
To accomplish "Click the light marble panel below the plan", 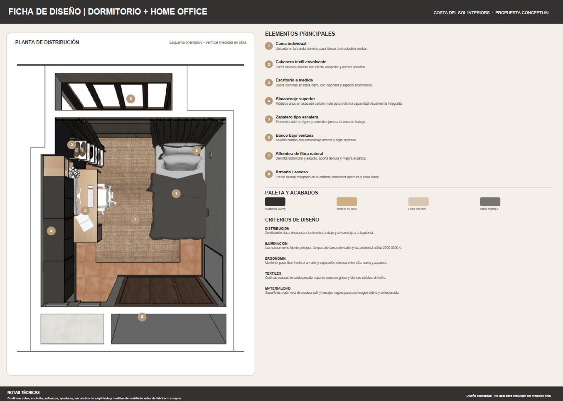I will 72,329.
